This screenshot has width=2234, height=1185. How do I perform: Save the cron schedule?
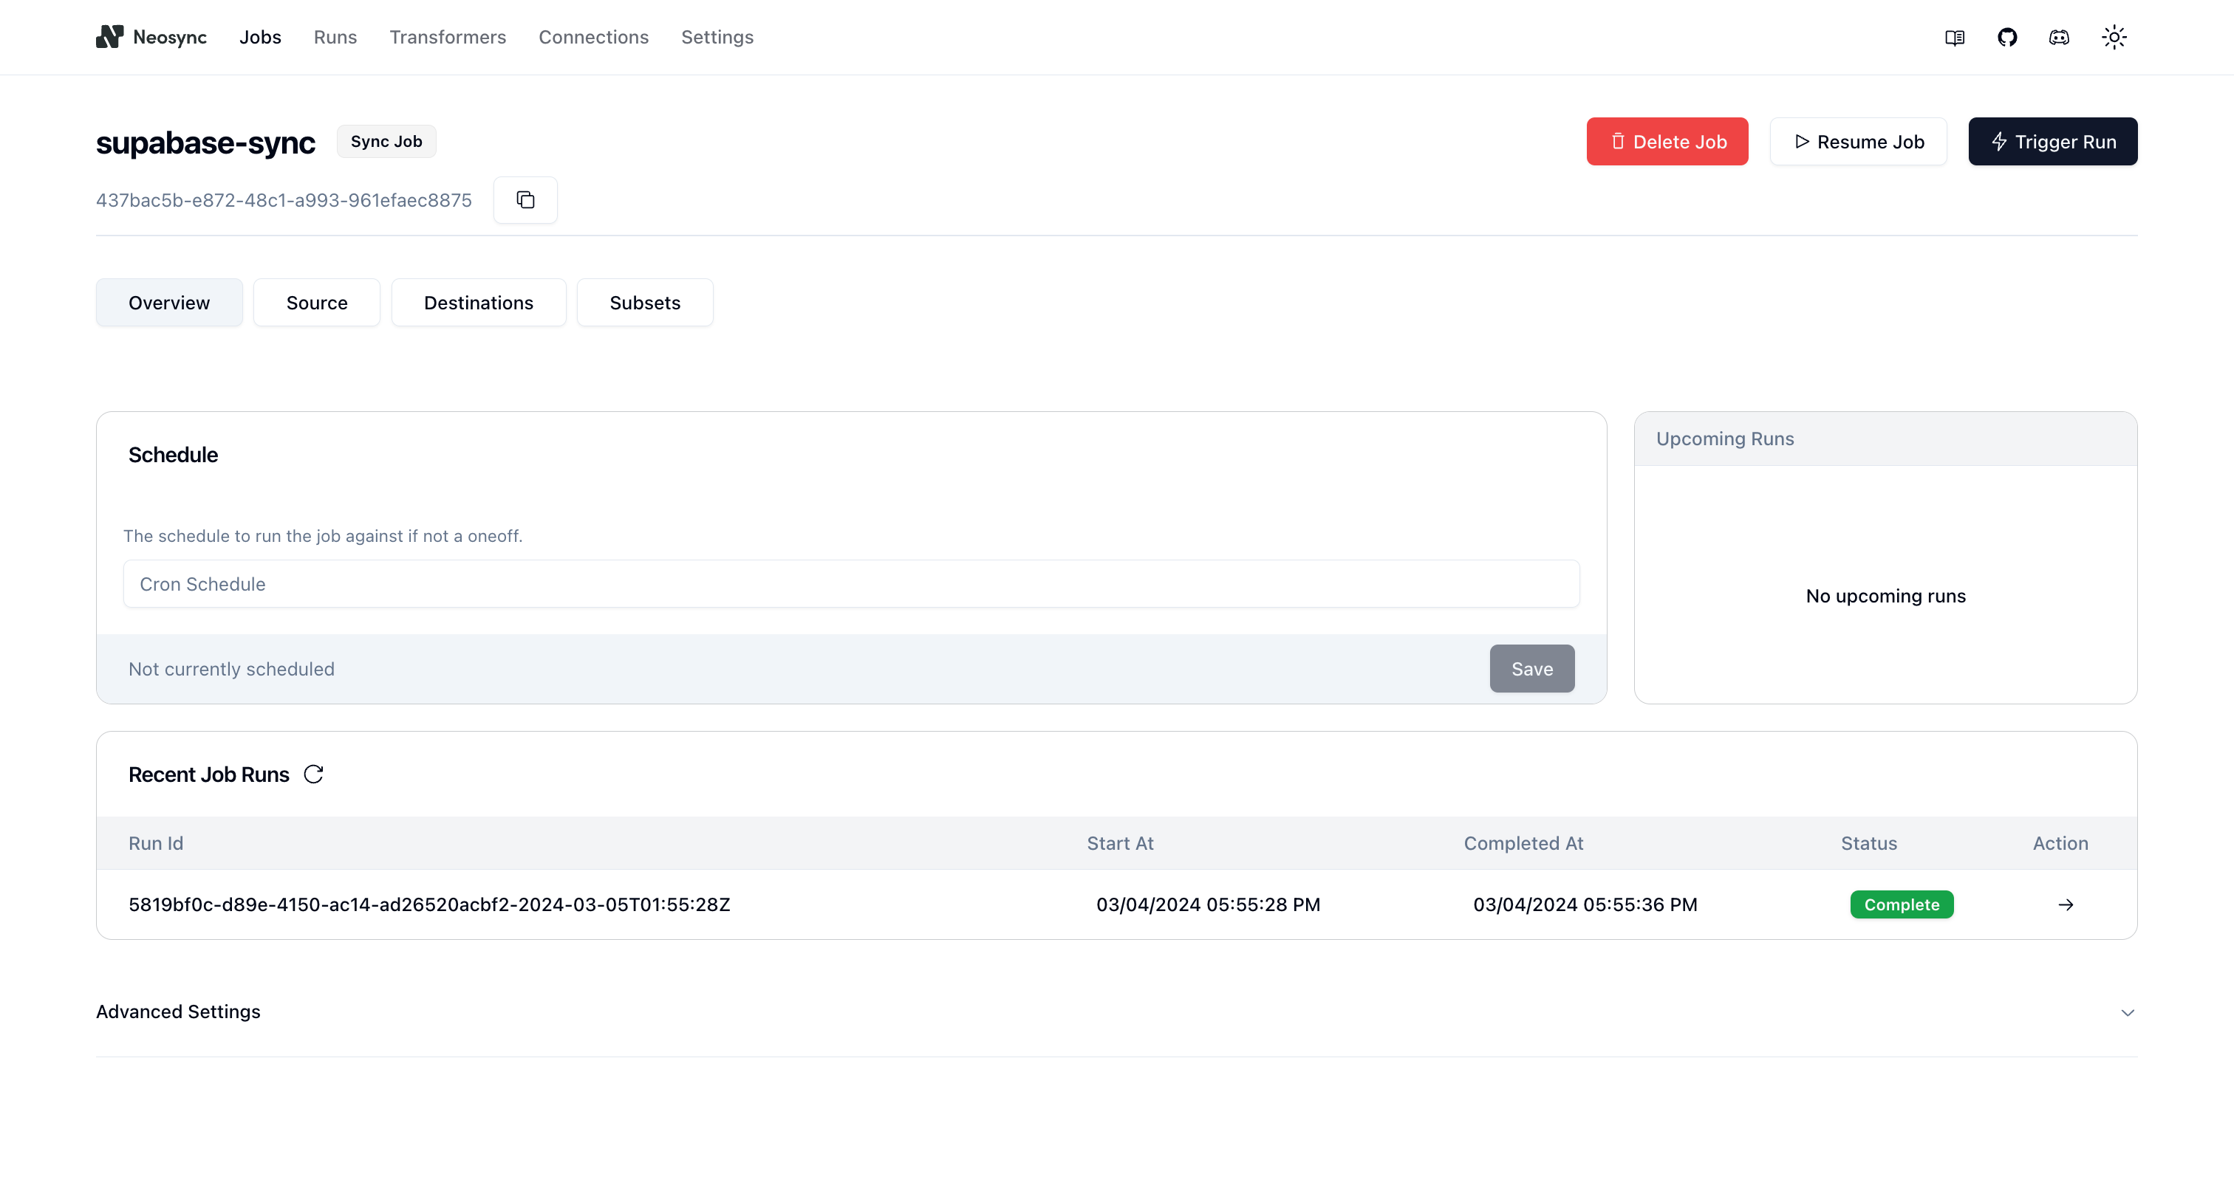(1531, 668)
